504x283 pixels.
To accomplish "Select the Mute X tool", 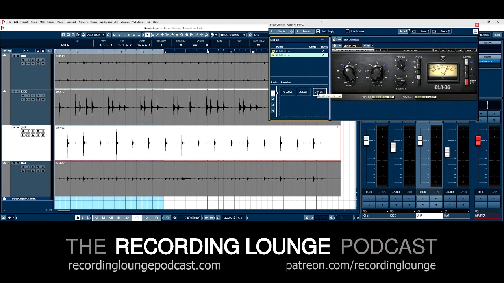I will point(176,35).
